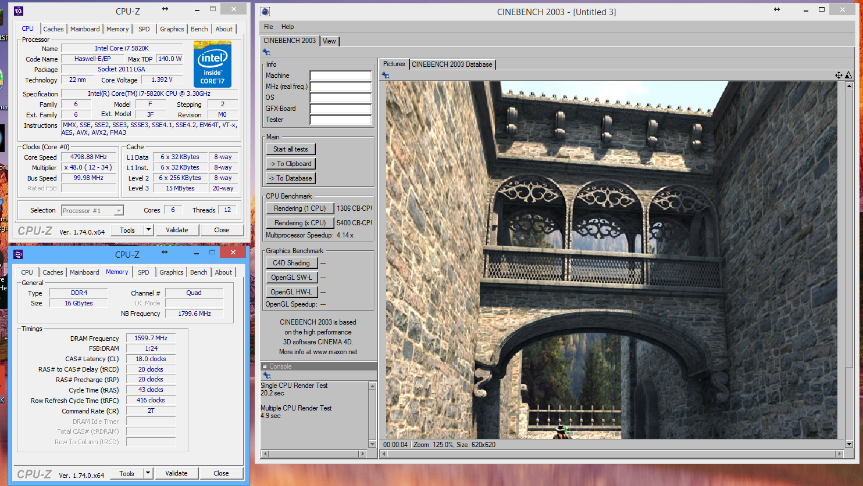Open the About tab in the top CPU-Z window

[x=224, y=29]
